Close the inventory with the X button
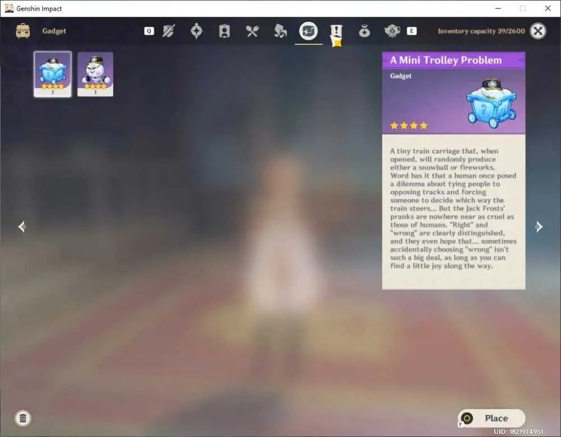 (x=538, y=31)
